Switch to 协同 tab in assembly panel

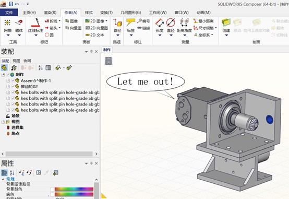27,61
